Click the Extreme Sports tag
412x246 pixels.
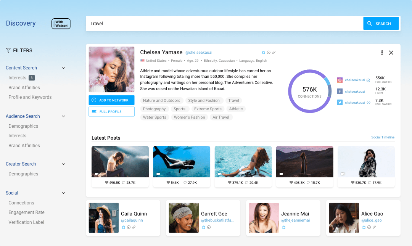coord(208,109)
